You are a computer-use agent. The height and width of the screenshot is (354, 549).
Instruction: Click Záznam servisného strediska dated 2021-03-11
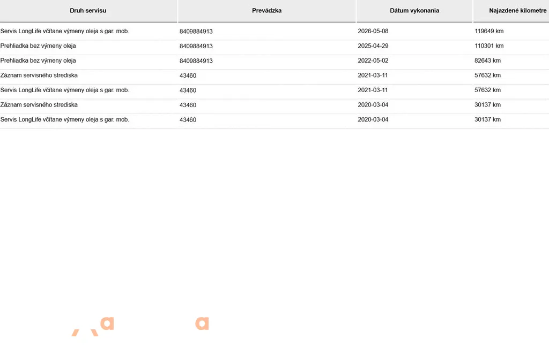(x=39, y=75)
